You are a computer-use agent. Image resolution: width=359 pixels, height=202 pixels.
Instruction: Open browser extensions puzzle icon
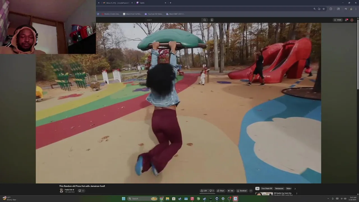point(331,9)
